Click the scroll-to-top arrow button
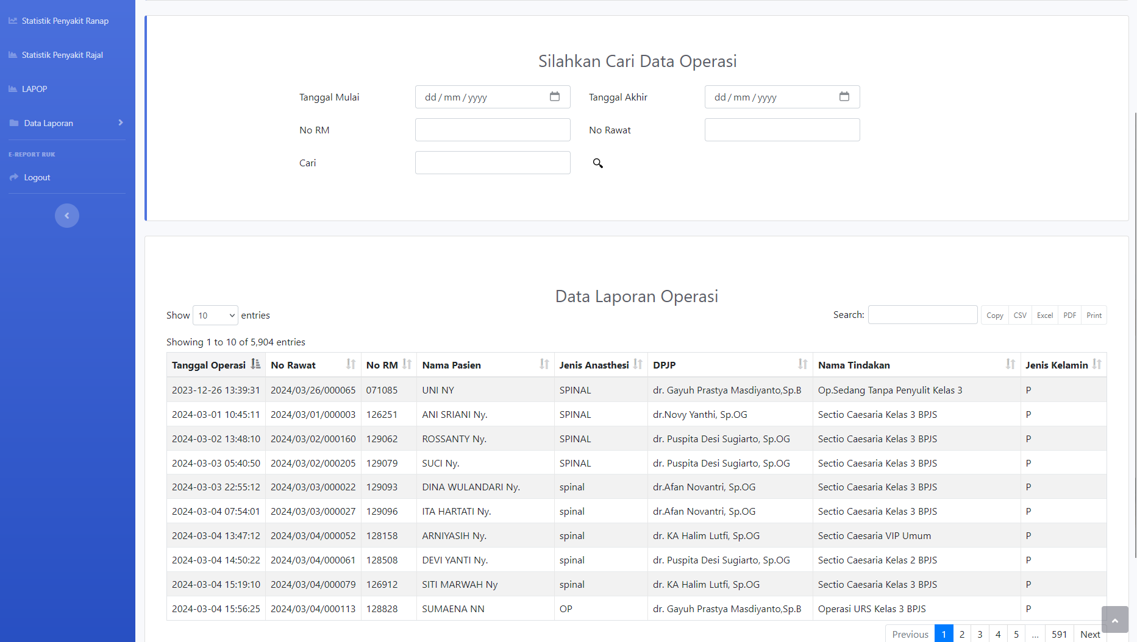Image resolution: width=1137 pixels, height=642 pixels. [1114, 620]
